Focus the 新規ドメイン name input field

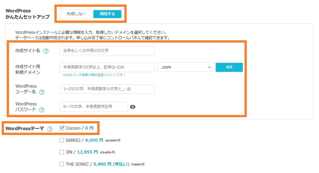tap(107, 67)
